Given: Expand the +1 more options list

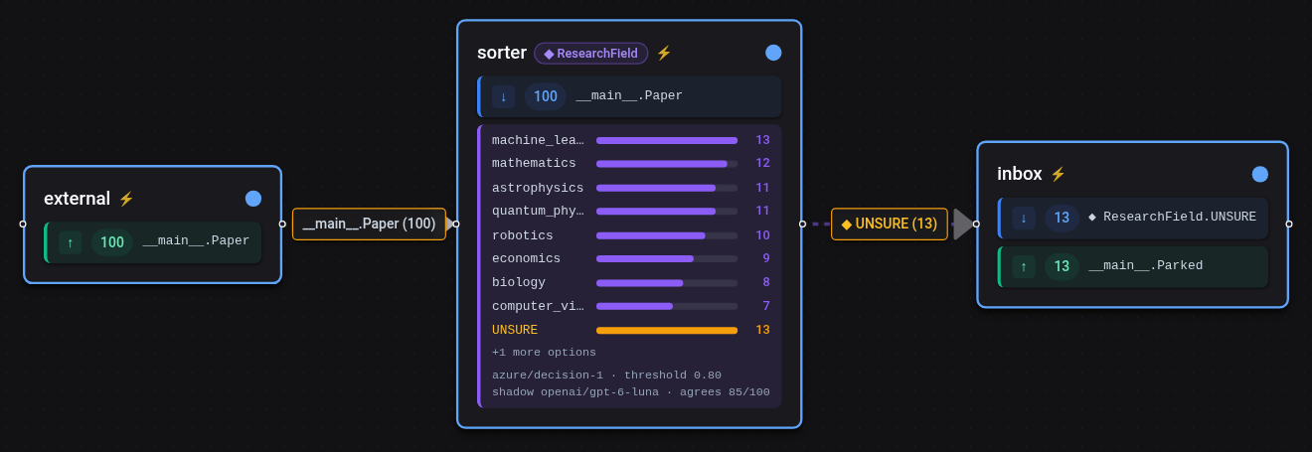Looking at the screenshot, I should [x=544, y=353].
